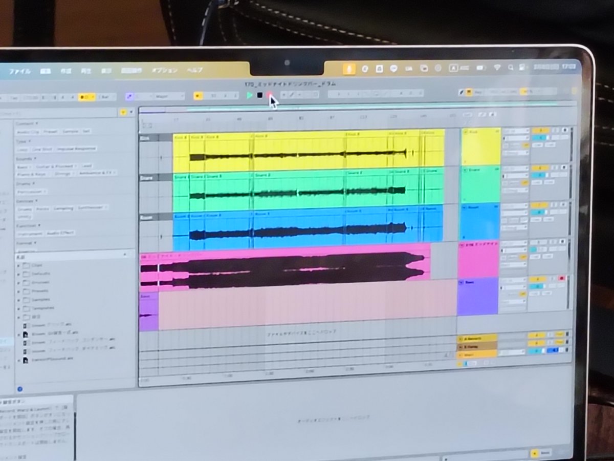Screen dimensions: 614x461
Task: Open the 再生 menu
Action: (x=86, y=71)
